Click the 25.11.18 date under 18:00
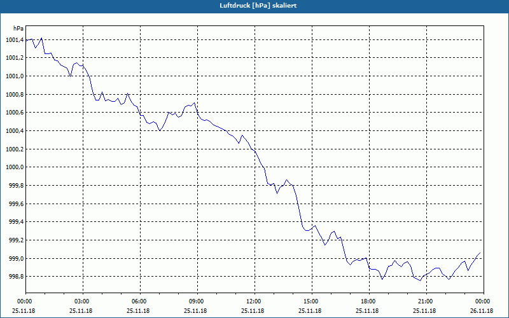This screenshot has width=509, height=318. click(x=367, y=311)
